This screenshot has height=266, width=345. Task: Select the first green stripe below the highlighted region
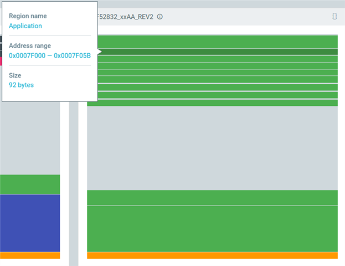218,59
